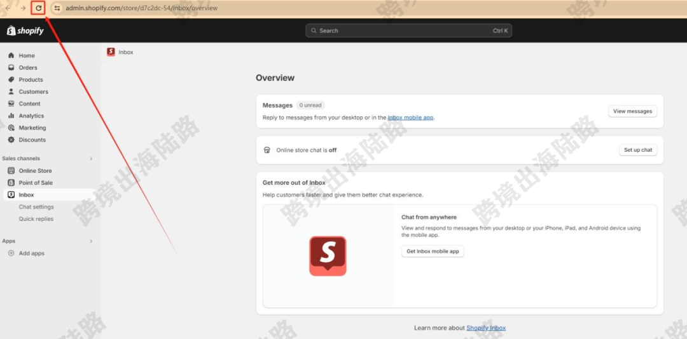Open site information icon in address bar
The image size is (687, 339).
tap(57, 8)
